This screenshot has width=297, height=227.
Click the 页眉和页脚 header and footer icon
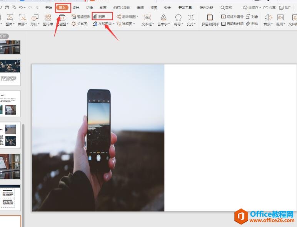[x=210, y=18]
